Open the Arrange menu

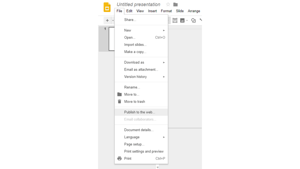pos(194,11)
